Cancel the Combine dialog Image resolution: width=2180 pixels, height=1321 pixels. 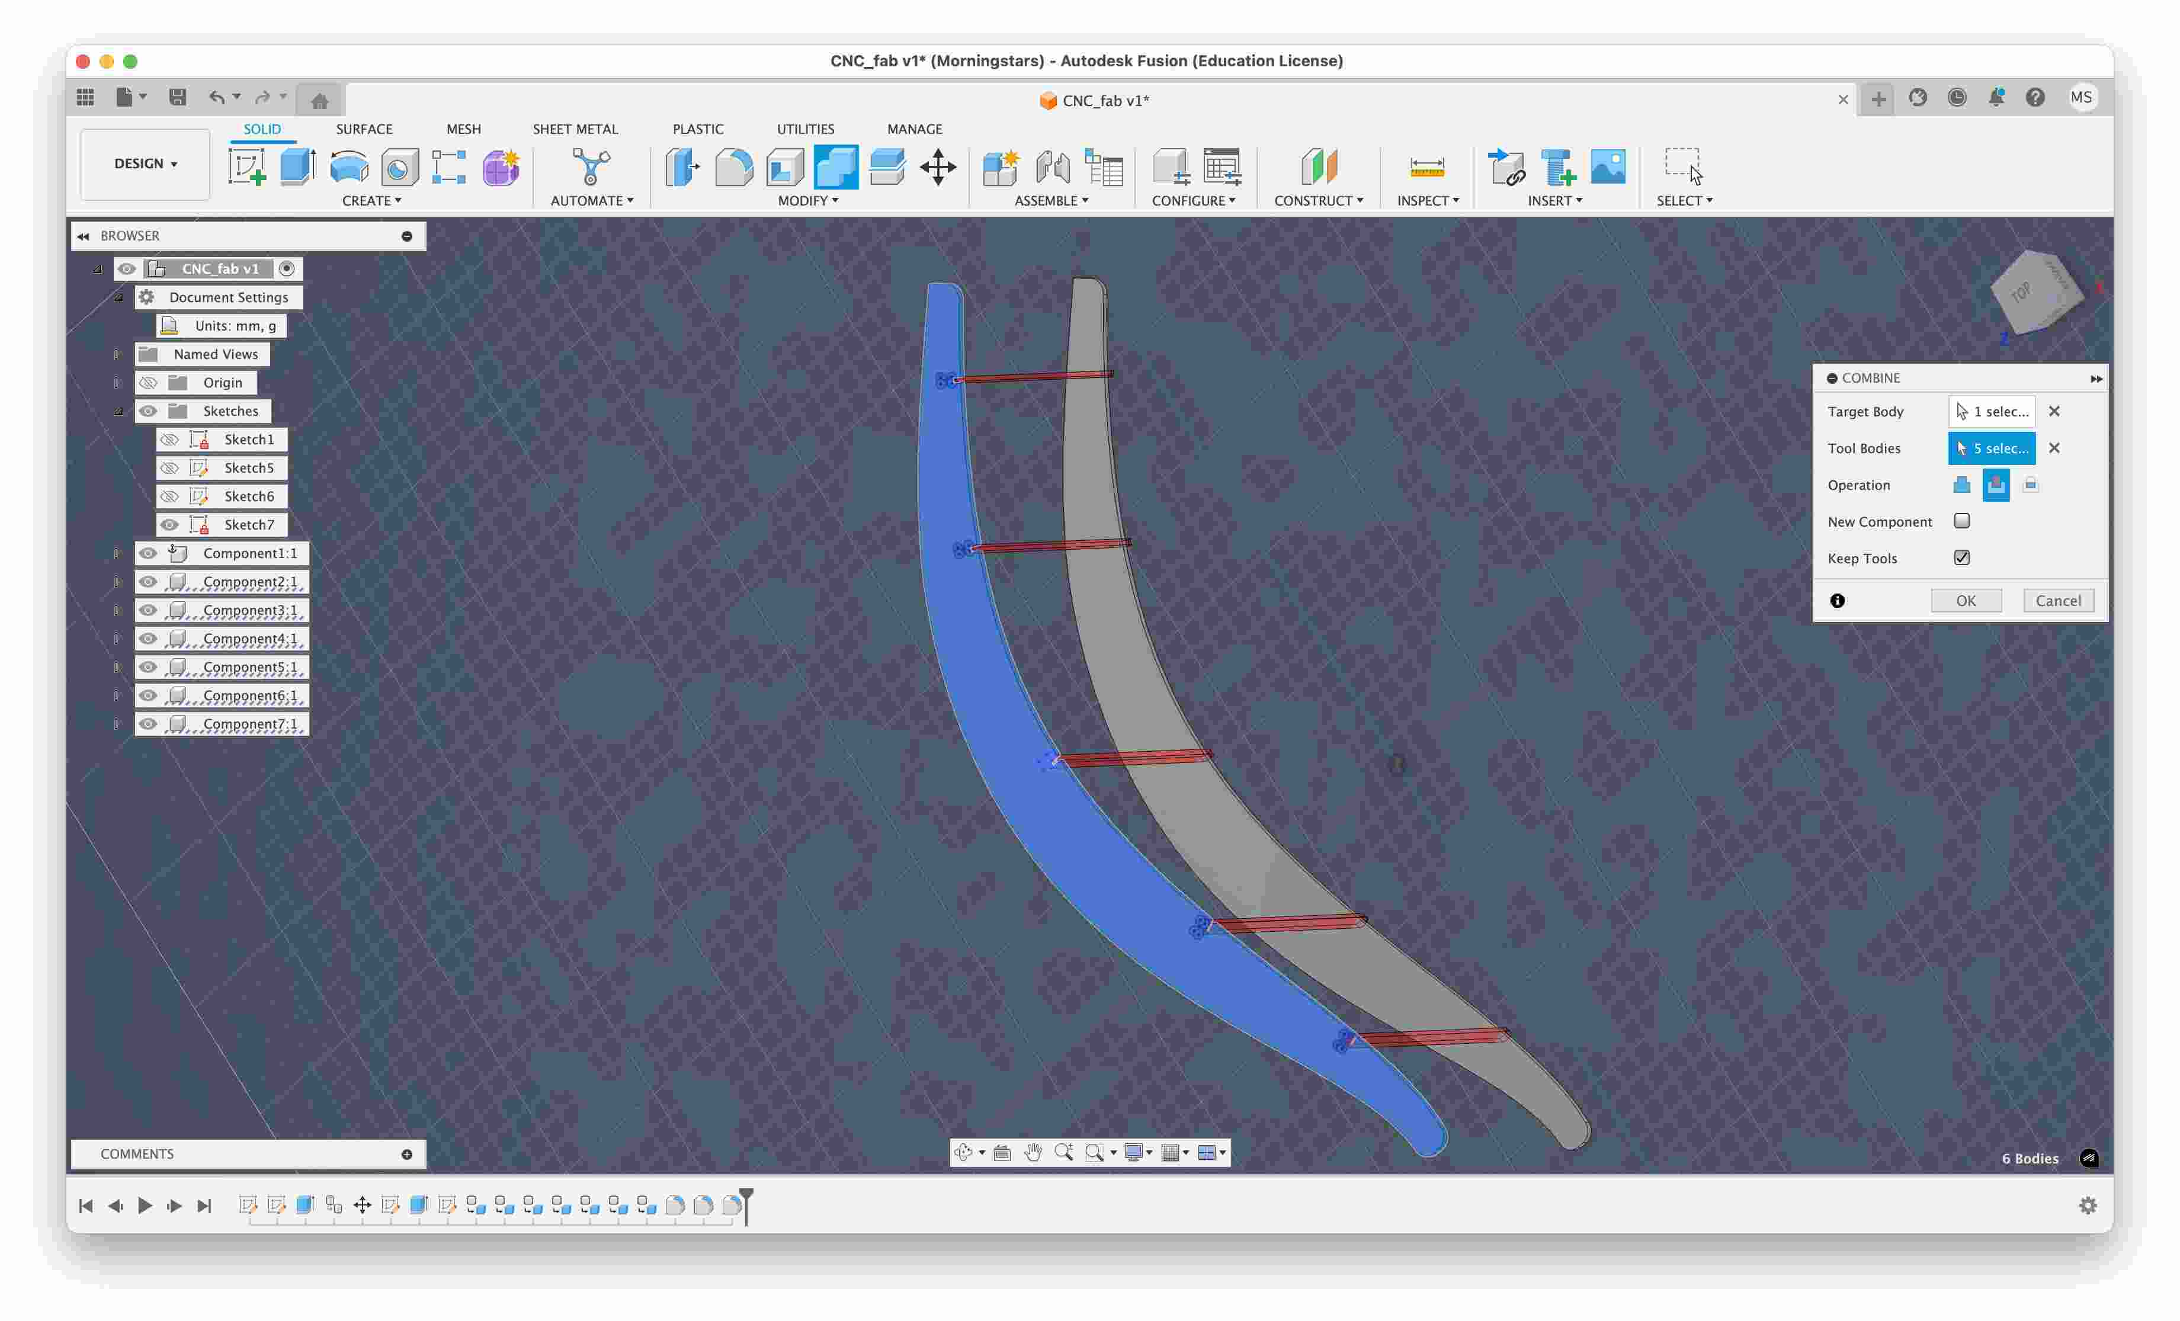click(x=2058, y=601)
